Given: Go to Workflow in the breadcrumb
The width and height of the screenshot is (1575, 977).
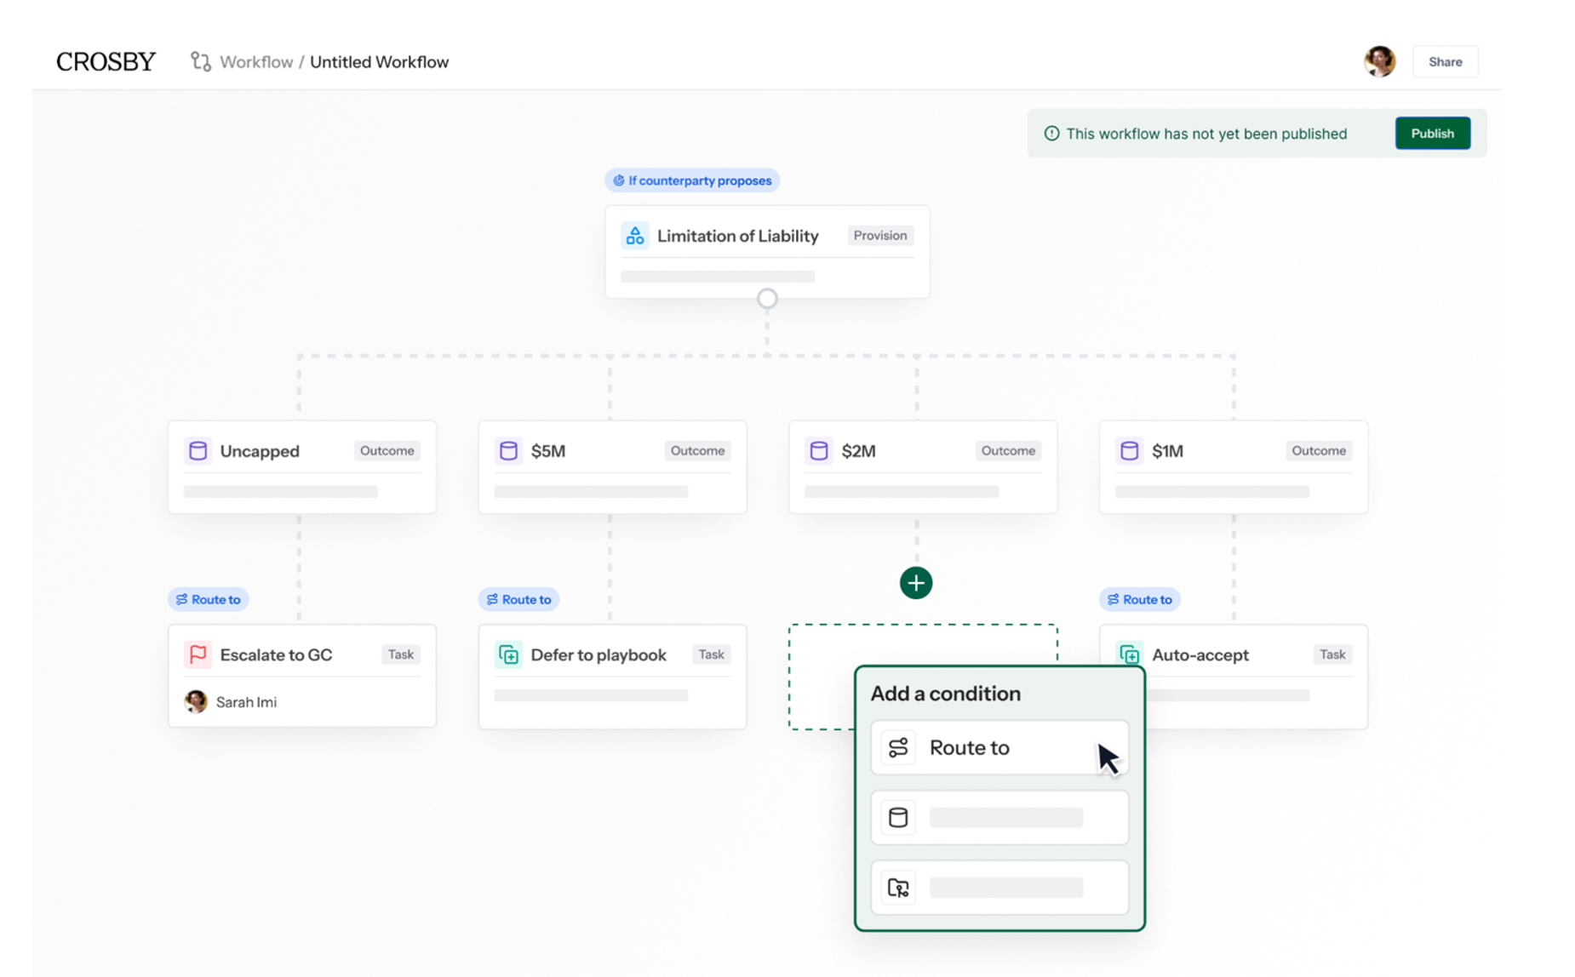Looking at the screenshot, I should (x=255, y=62).
